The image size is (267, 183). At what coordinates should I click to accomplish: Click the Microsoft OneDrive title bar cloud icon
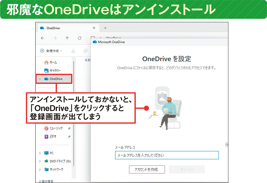95,42
